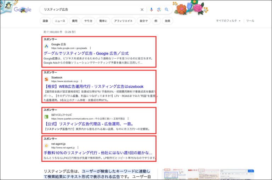Click the Google 広告 favicon
This screenshot has height=180, width=272.
[46, 46]
